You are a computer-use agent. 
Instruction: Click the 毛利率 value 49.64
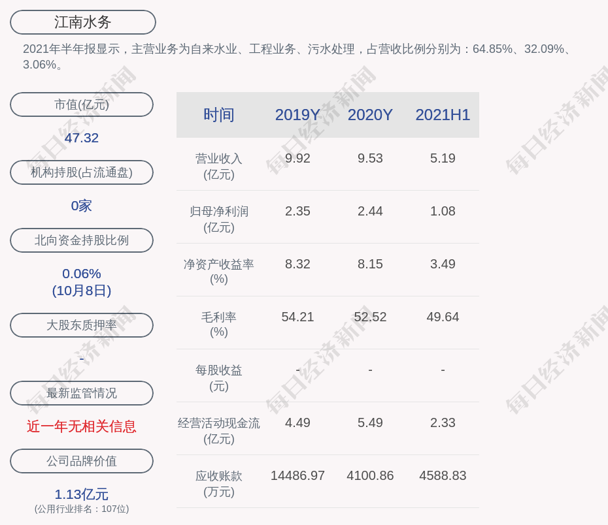click(443, 317)
